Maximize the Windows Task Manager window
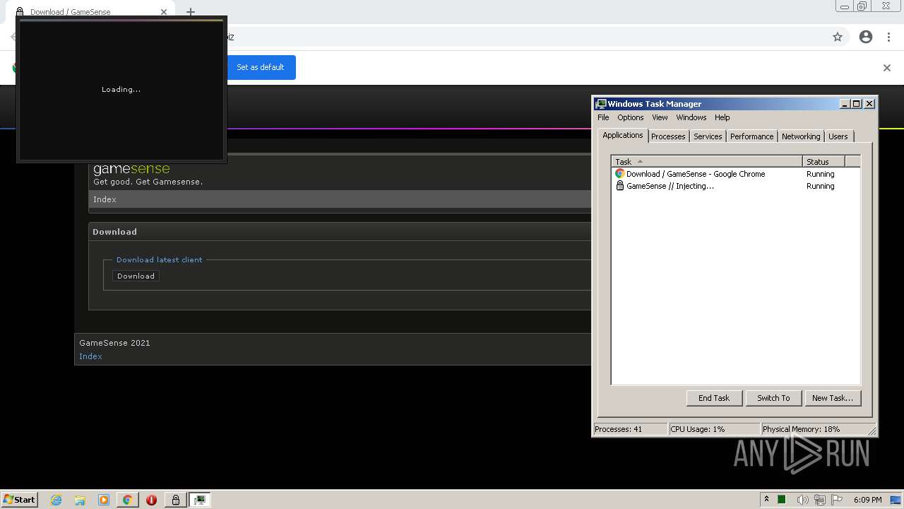This screenshot has height=509, width=904. tap(856, 103)
